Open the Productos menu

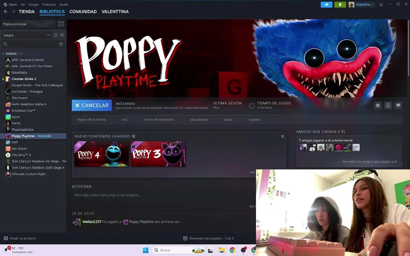click(49, 4)
